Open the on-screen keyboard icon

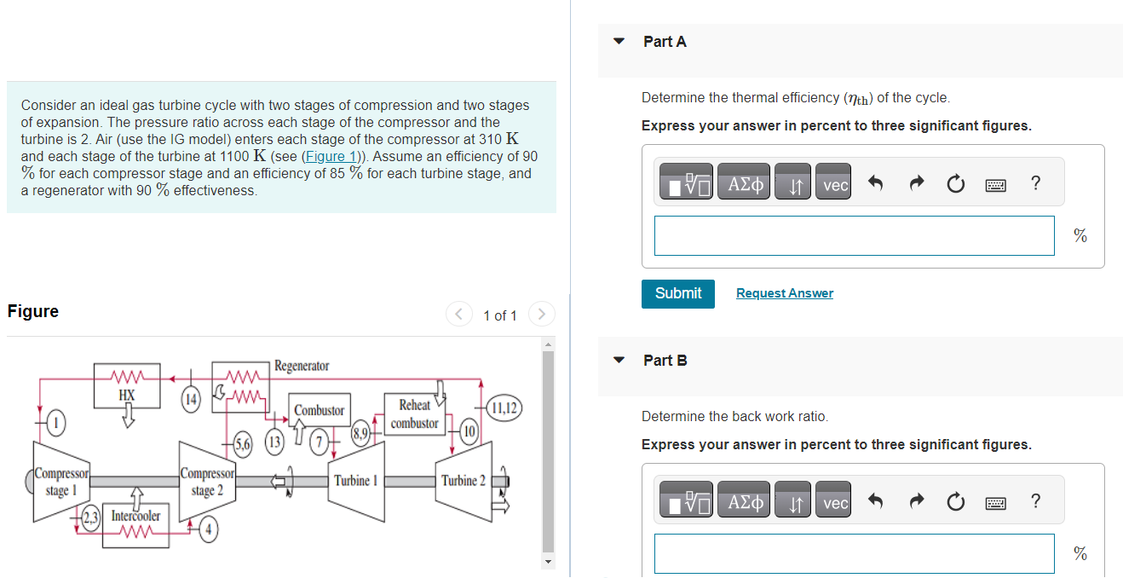995,184
